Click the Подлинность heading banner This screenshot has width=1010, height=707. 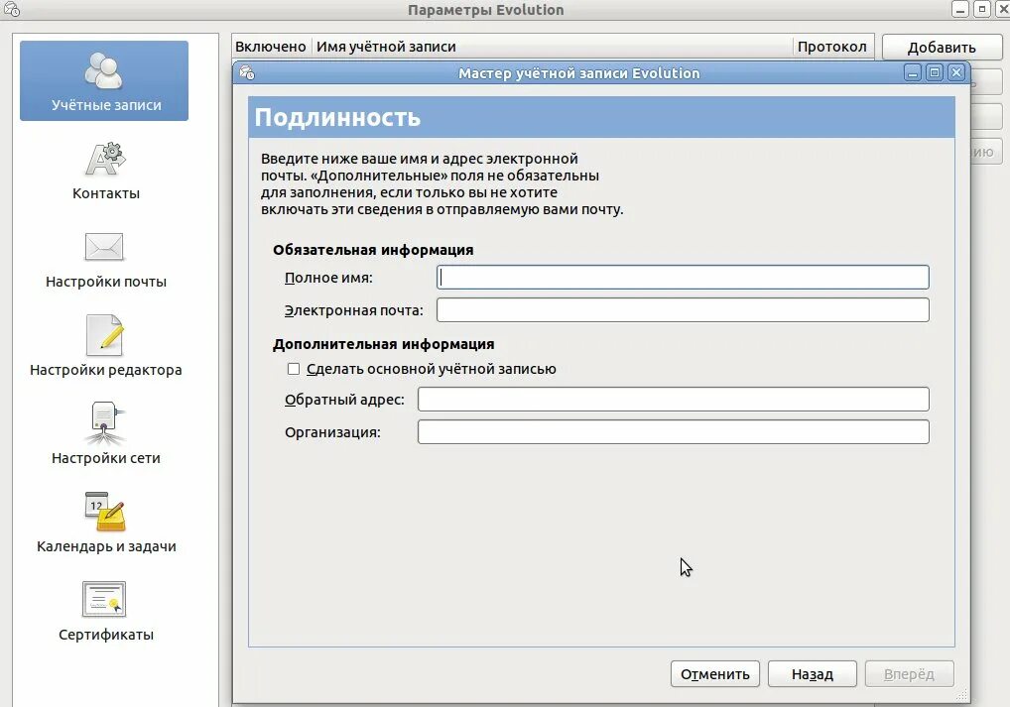tap(601, 117)
